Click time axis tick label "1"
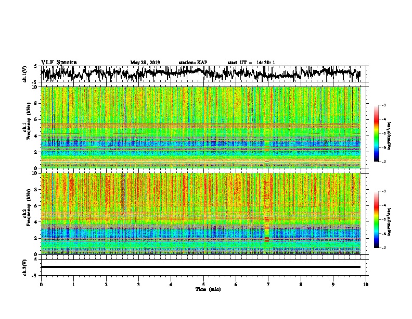Image resolution: width=412 pixels, height=319 pixels. 73,285
